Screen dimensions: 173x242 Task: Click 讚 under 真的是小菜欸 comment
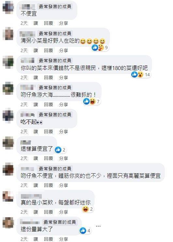click(36, 212)
